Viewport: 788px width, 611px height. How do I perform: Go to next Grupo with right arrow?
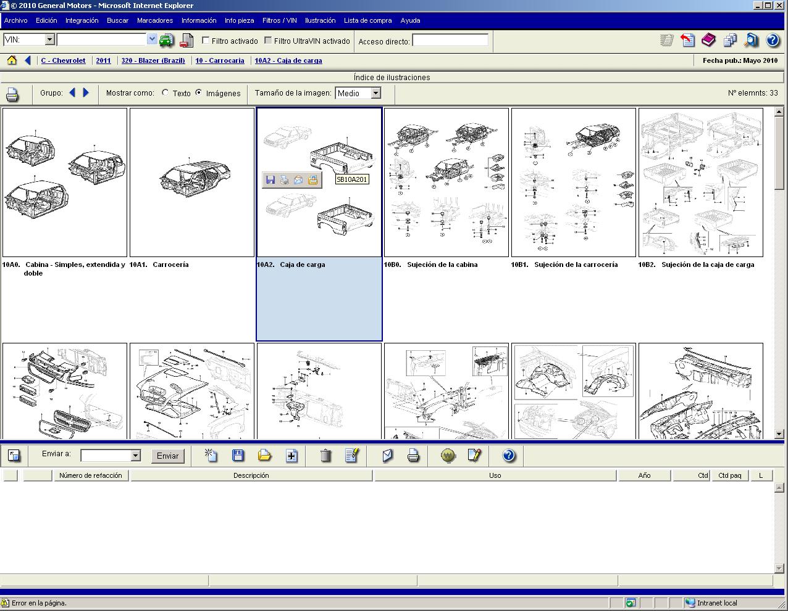[86, 92]
